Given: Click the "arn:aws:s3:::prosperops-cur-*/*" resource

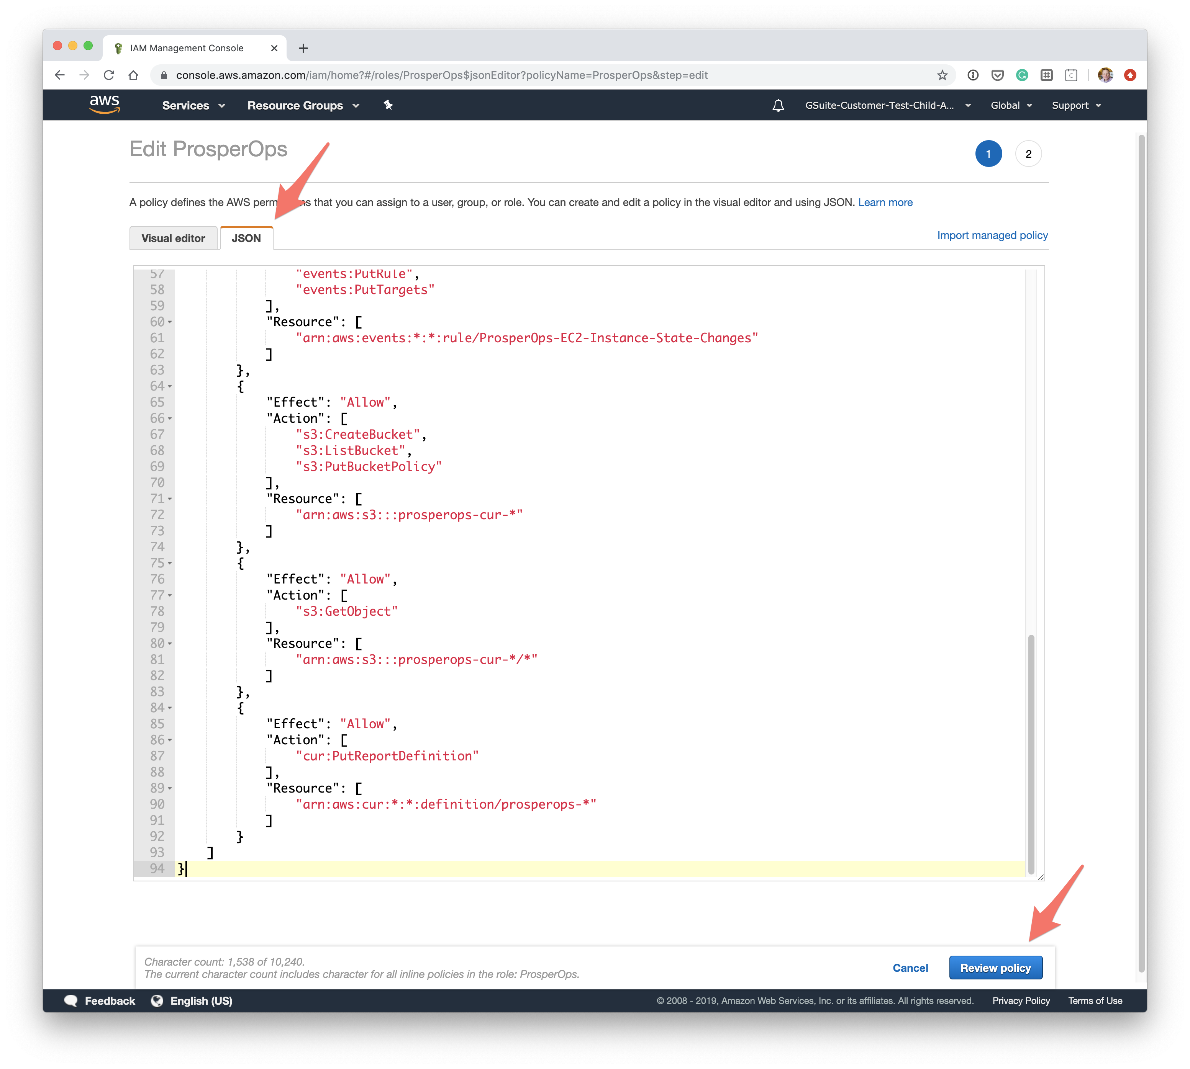Looking at the screenshot, I should 416,660.
